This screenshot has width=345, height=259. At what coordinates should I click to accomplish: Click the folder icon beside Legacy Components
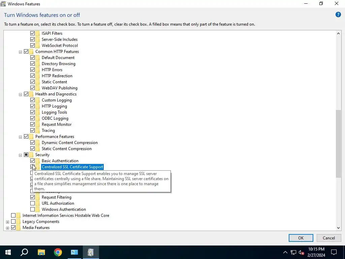coord(19,222)
